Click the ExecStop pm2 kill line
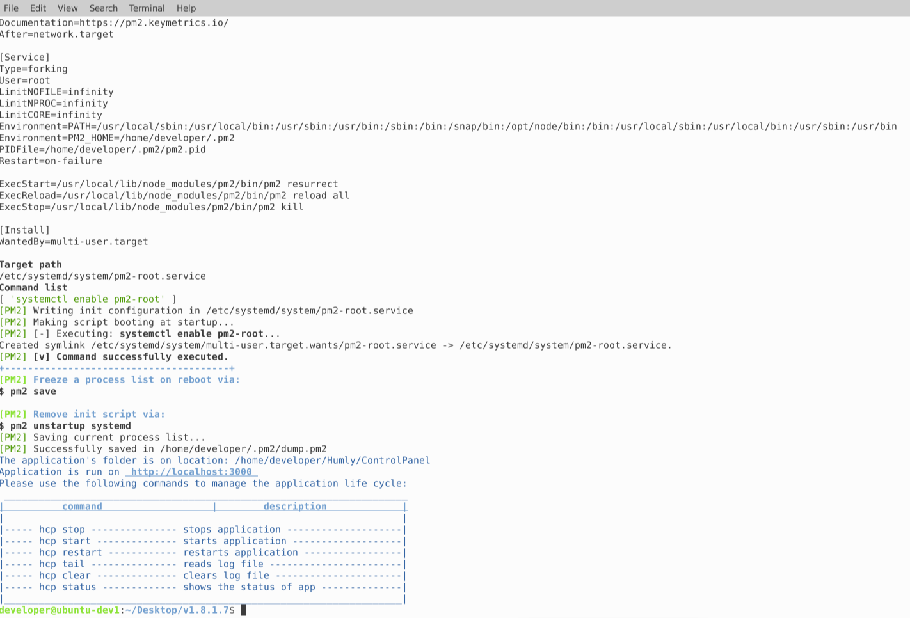This screenshot has width=910, height=618. click(x=152, y=207)
